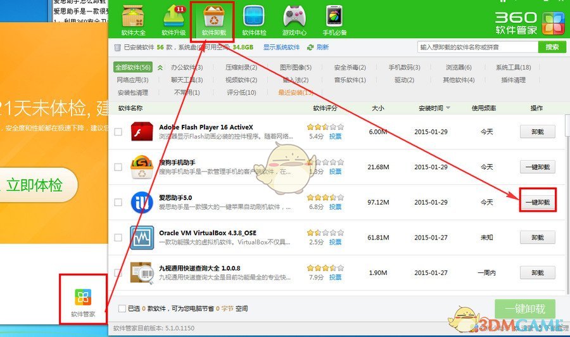570x337 pixels.
Task: Select the 全部软件(56) category
Action: 133,67
